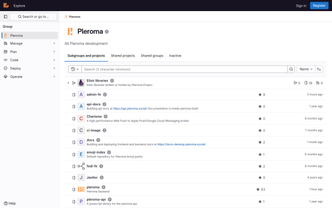The height and width of the screenshot is (208, 332).
Task: Click the magnifier search submit icon
Action: (x=291, y=69)
